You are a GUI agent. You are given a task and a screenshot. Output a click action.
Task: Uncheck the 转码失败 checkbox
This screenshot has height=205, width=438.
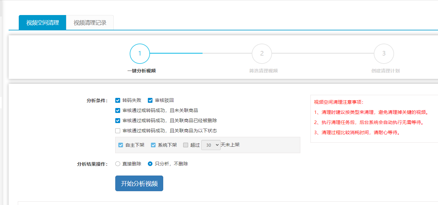click(x=118, y=100)
